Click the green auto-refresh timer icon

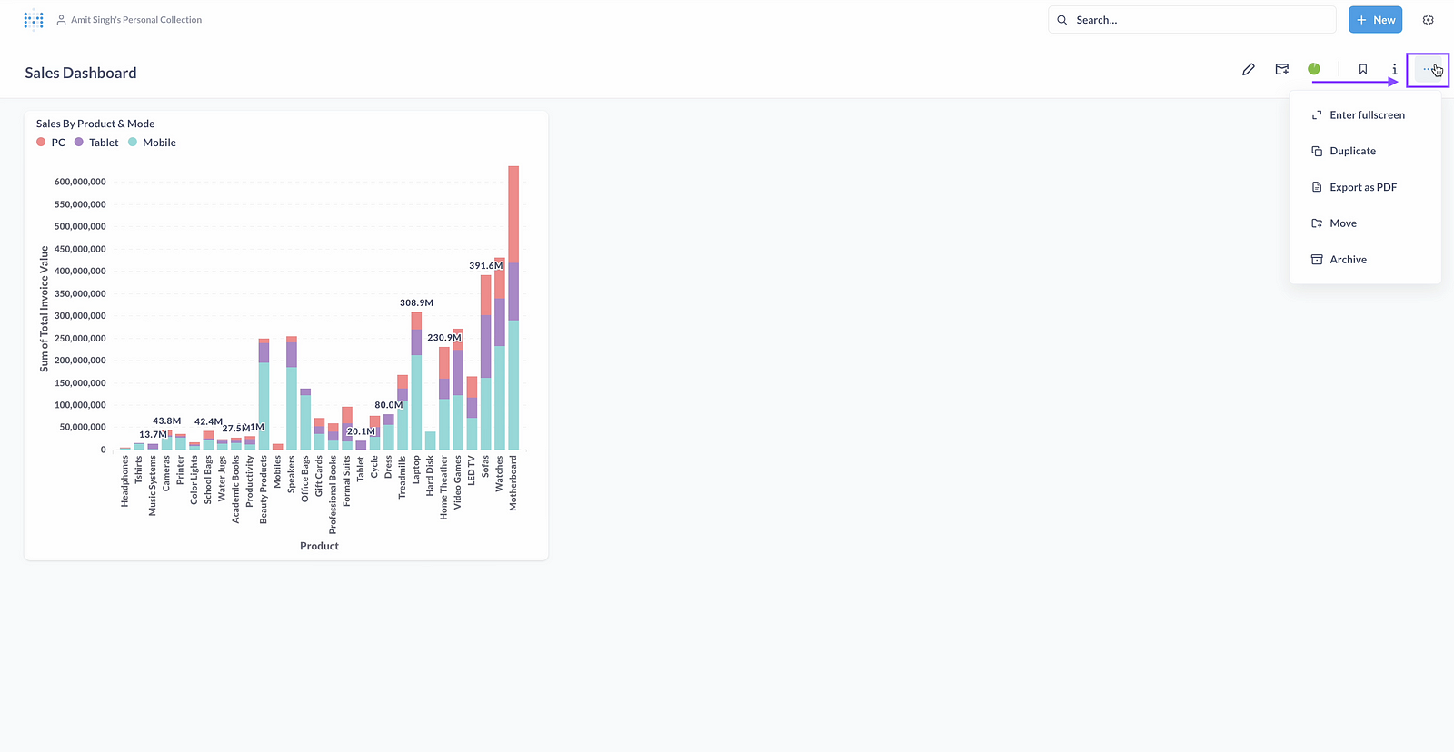[1314, 69]
